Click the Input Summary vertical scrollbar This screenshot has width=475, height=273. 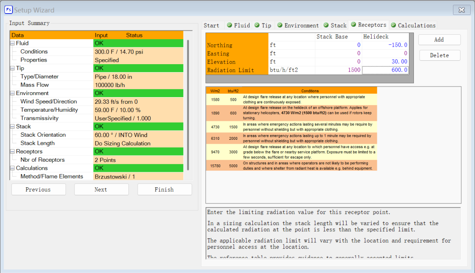click(188, 105)
